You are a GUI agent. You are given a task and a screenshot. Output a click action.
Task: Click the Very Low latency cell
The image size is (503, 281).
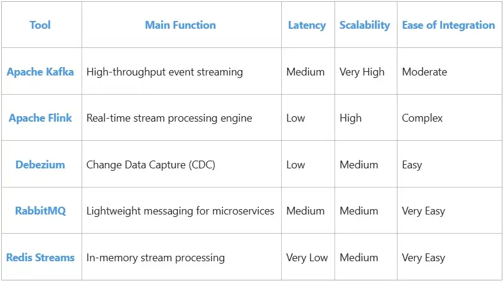click(x=307, y=258)
